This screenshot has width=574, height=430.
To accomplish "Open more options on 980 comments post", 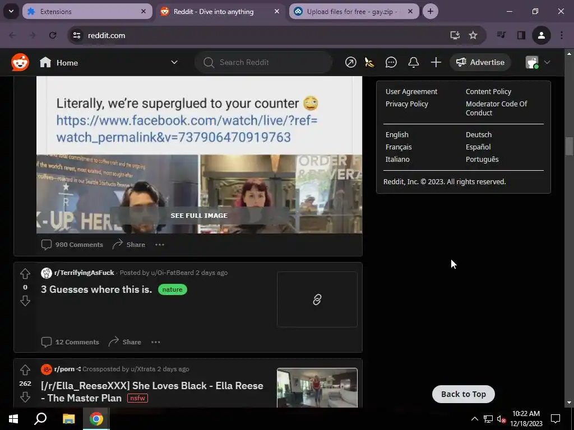I will [160, 245].
